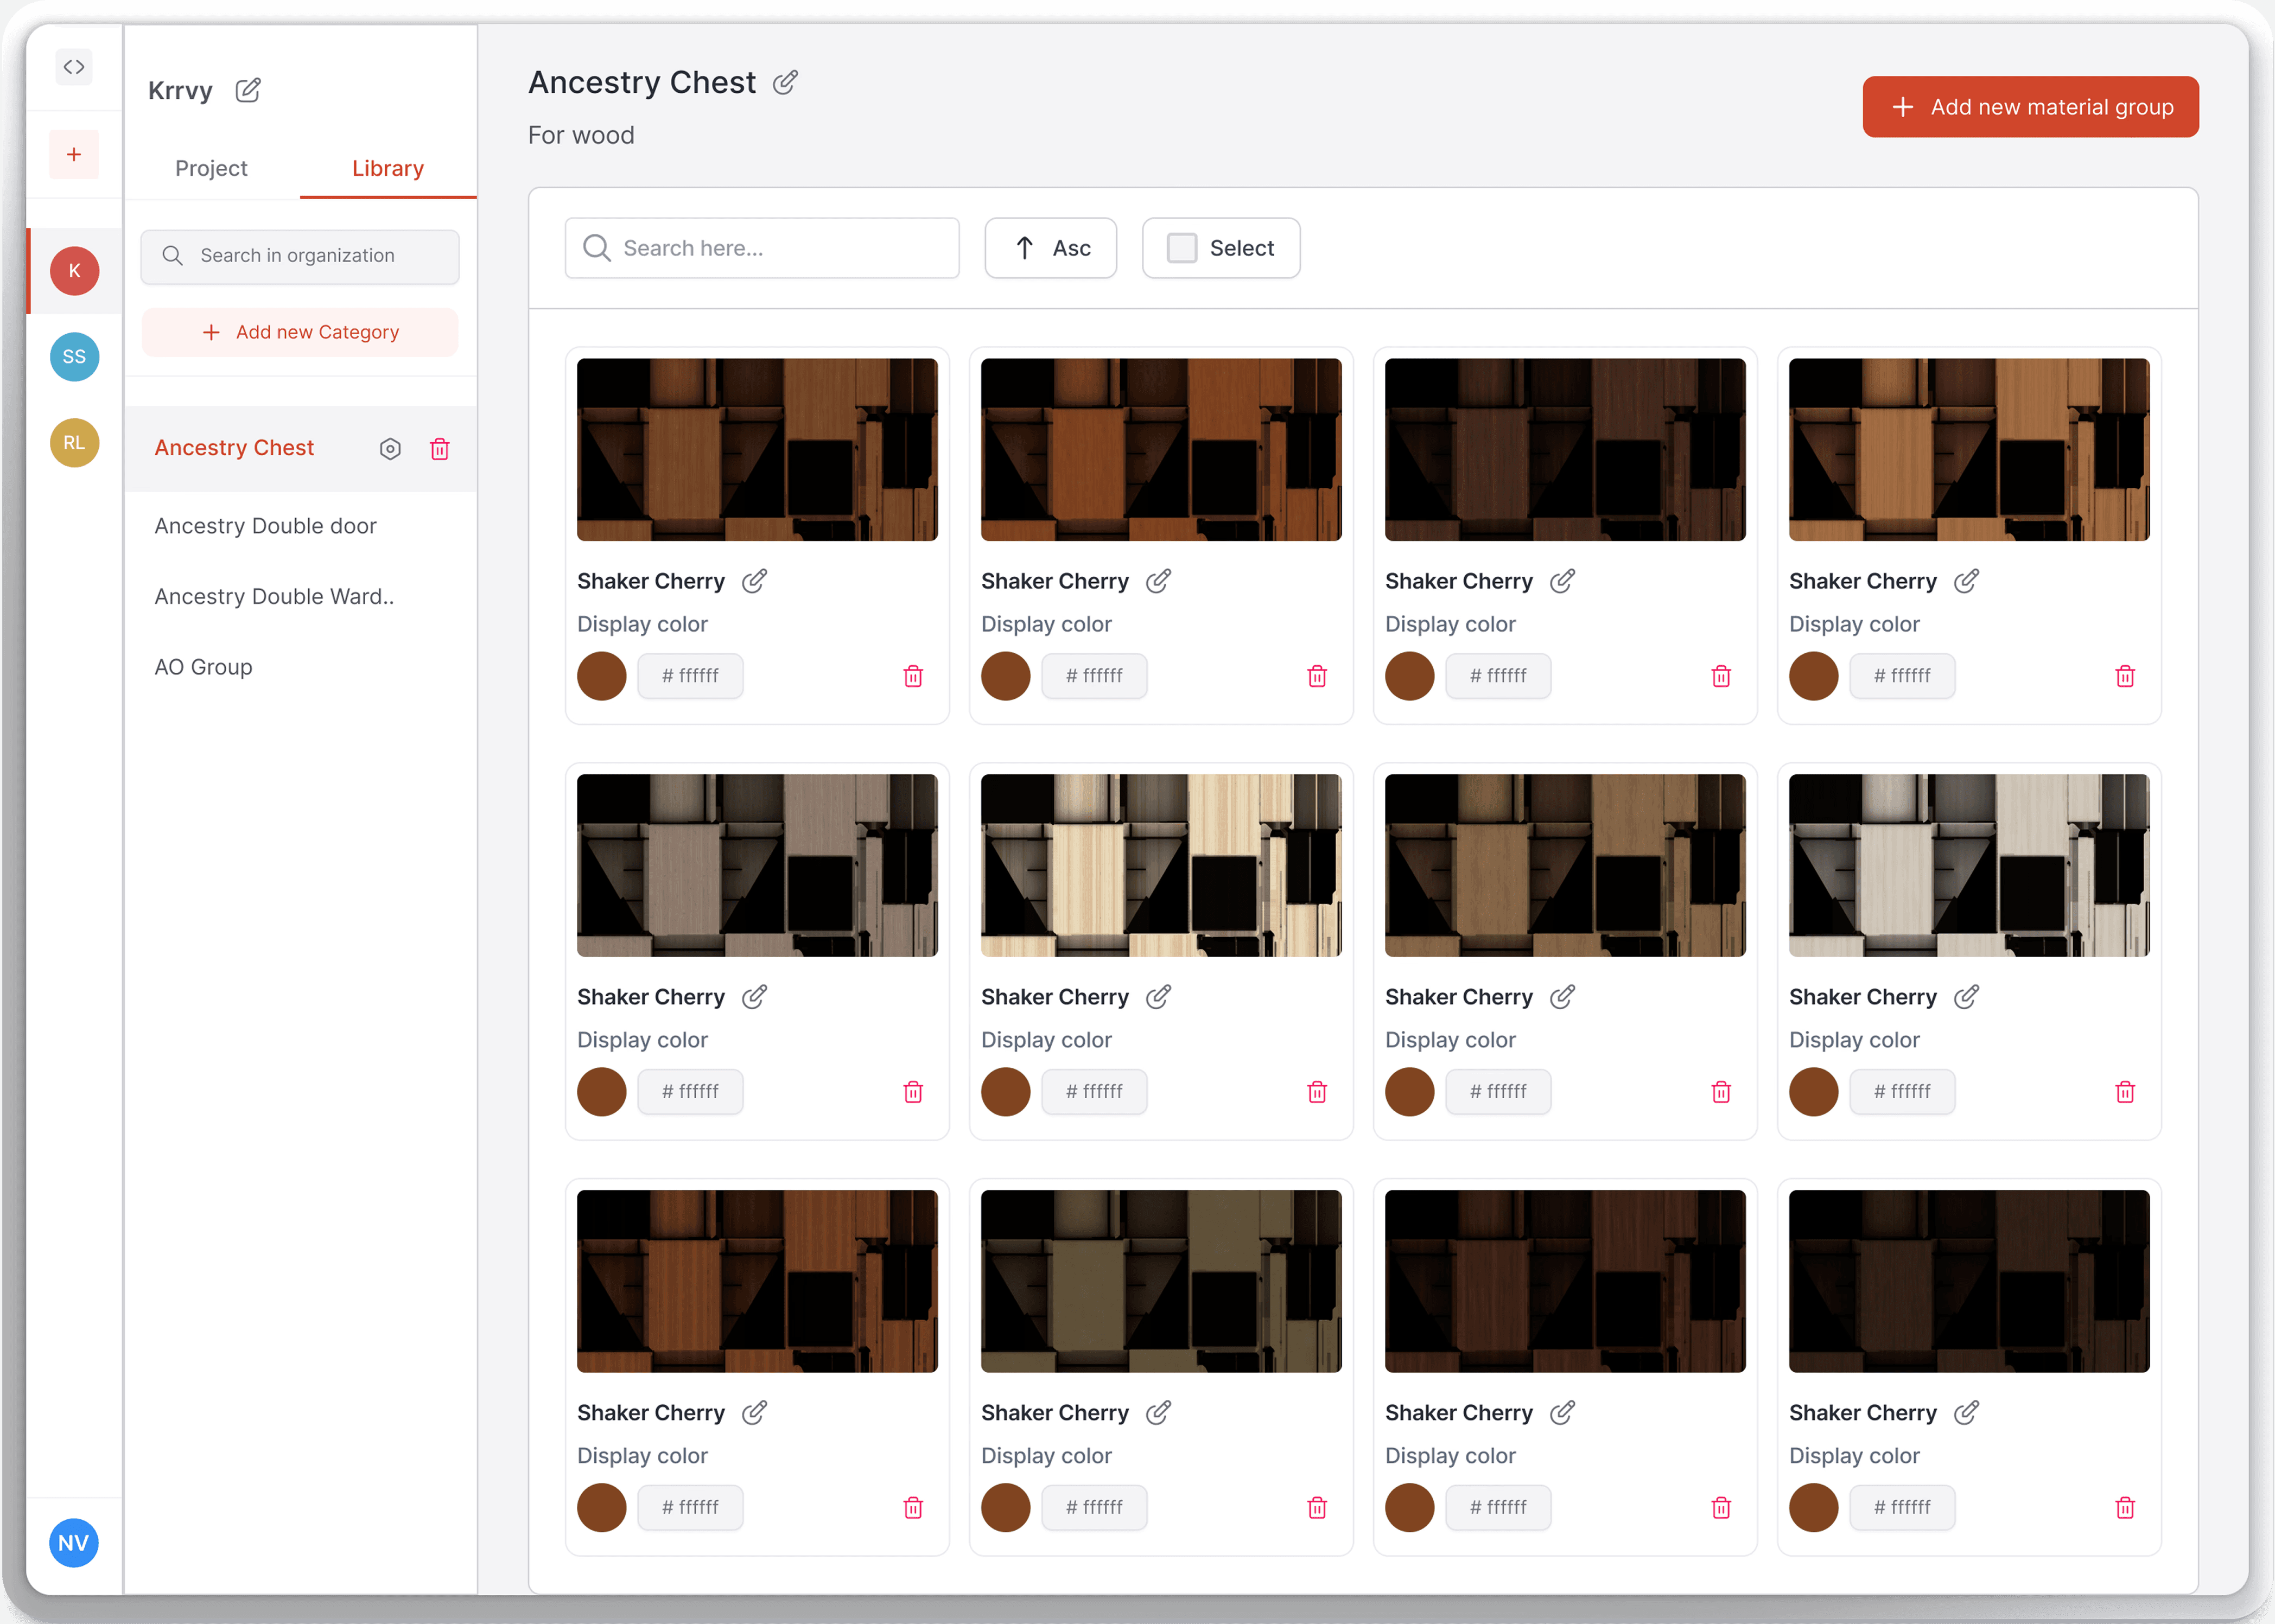Image resolution: width=2275 pixels, height=1624 pixels.
Task: Open settings for Ancestry Chest category
Action: [x=390, y=449]
